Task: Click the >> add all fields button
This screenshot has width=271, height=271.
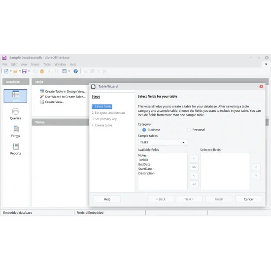Action: pos(194,167)
